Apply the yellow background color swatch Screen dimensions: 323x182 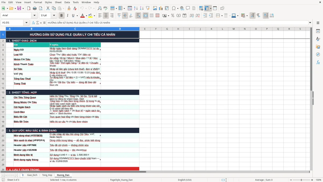90,16
